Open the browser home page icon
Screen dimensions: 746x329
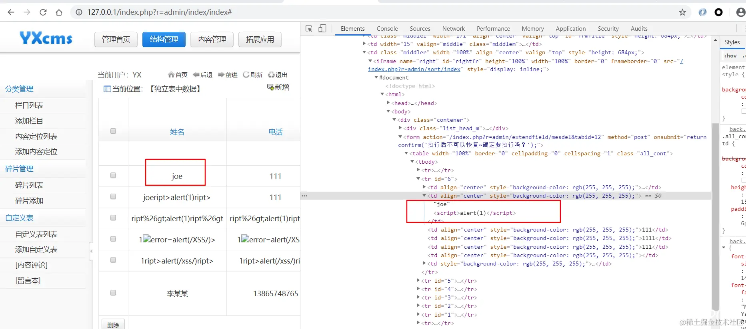coord(59,12)
